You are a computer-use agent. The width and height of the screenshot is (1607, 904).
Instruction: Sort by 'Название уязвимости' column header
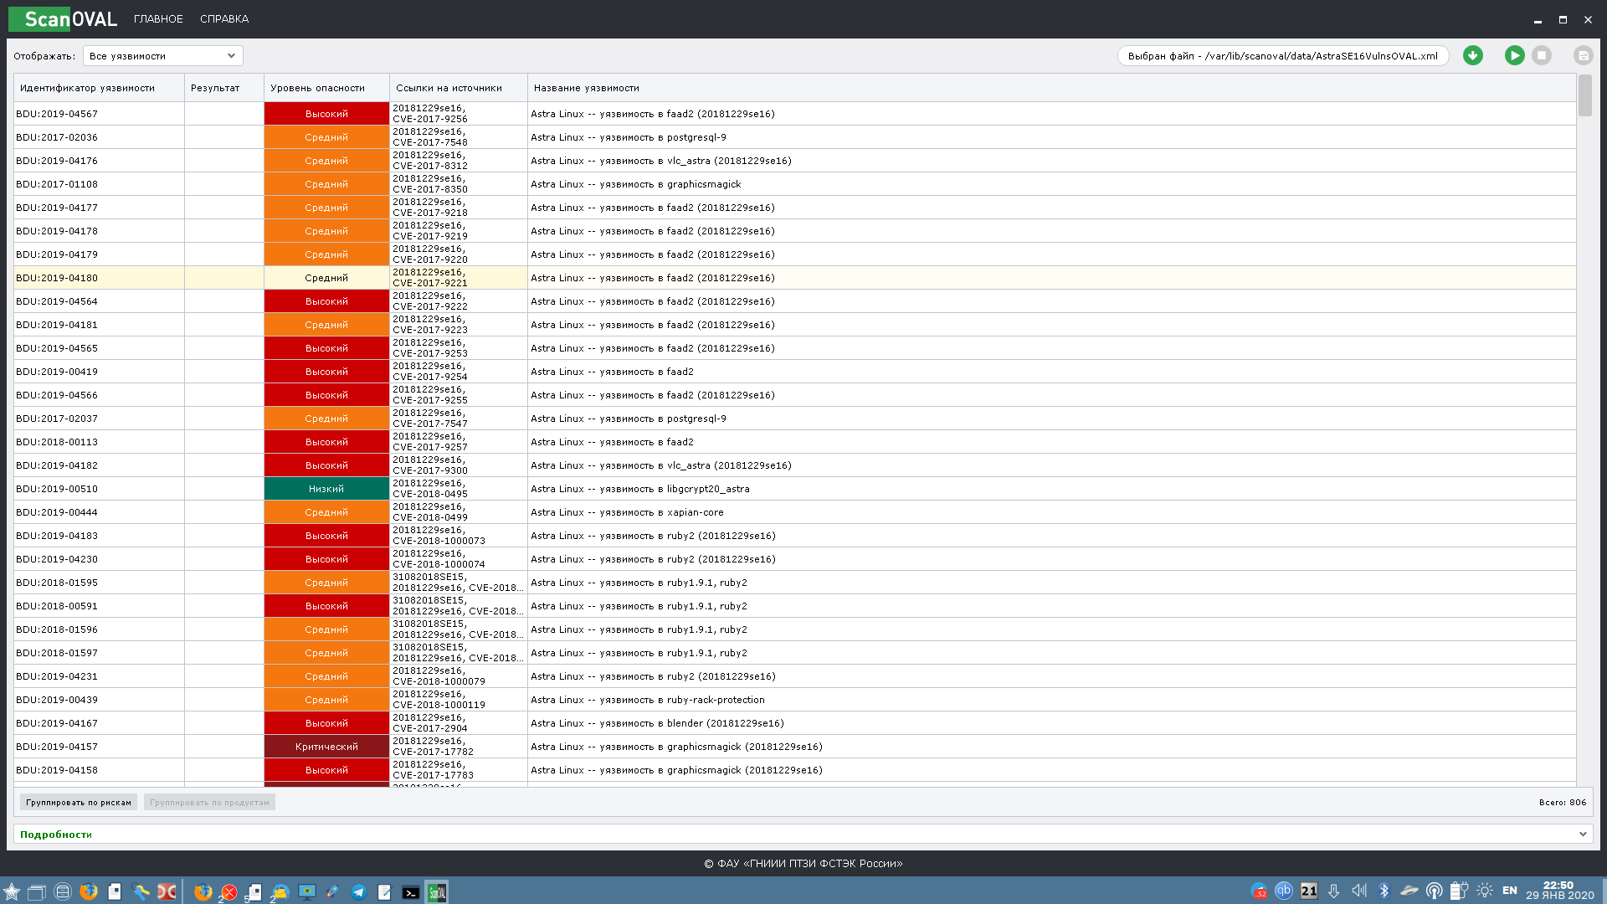click(1051, 88)
